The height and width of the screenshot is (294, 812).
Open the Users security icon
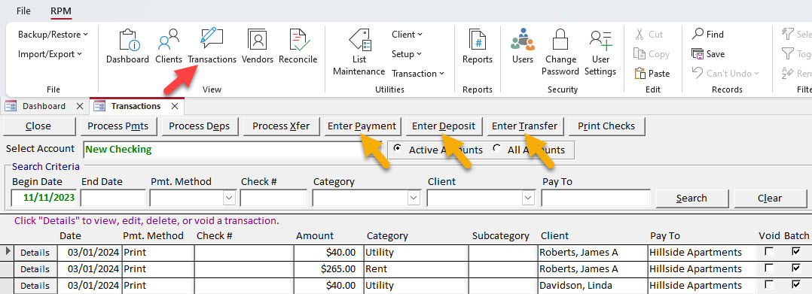[523, 47]
